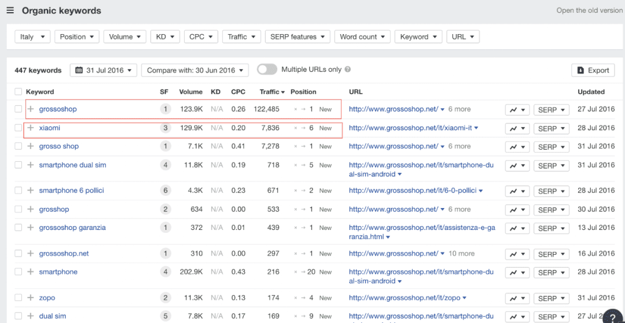Check the checkbox for smartphone dual sim row
Image resolution: width=625 pixels, height=323 pixels.
(19, 165)
